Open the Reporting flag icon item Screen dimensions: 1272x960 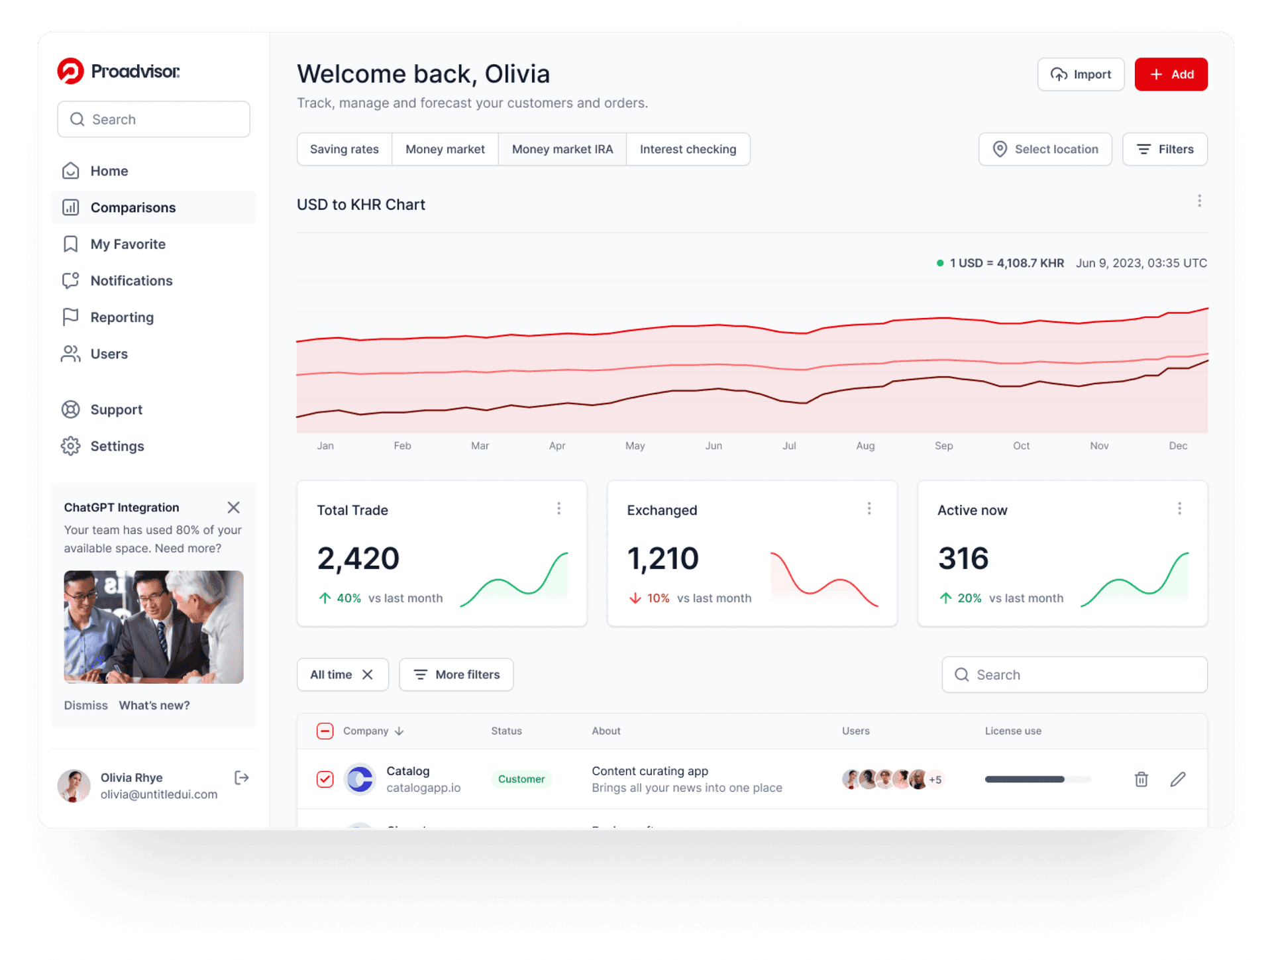point(71,317)
